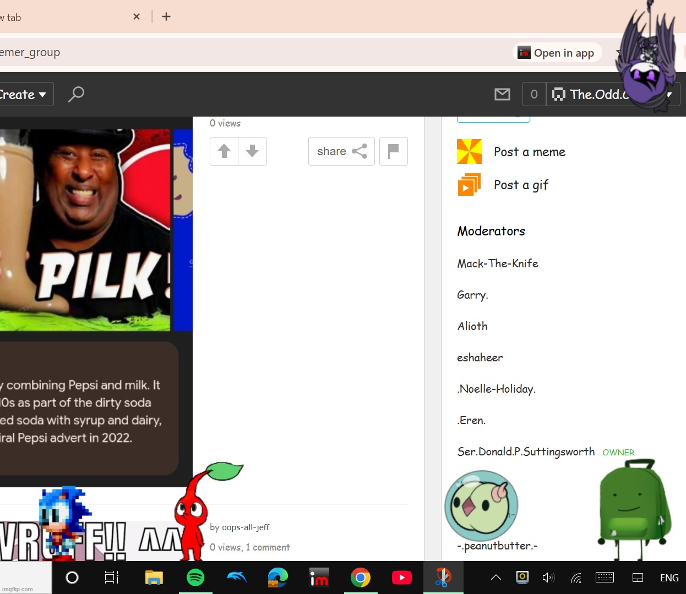
Task: Open Spotify from the taskbar
Action: point(195,577)
